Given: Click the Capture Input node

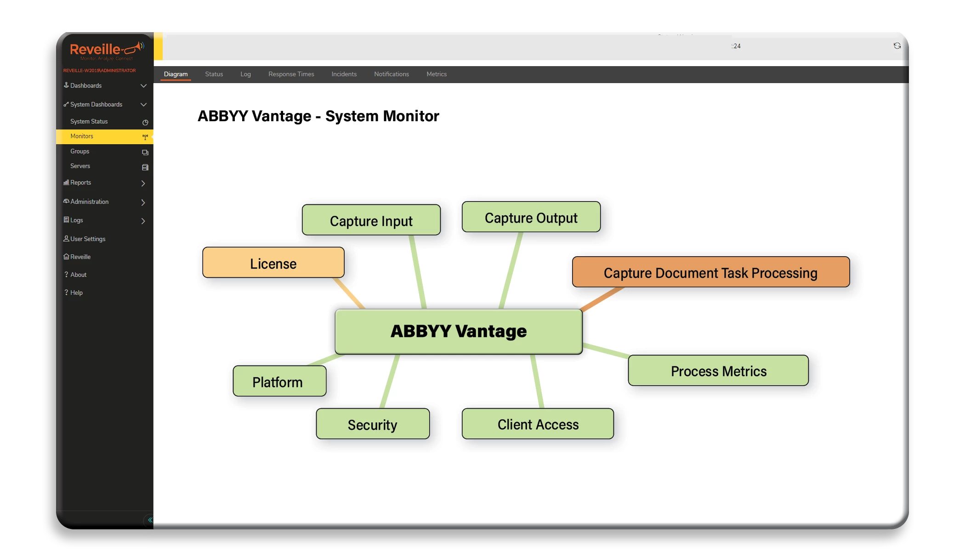Looking at the screenshot, I should pyautogui.click(x=371, y=220).
